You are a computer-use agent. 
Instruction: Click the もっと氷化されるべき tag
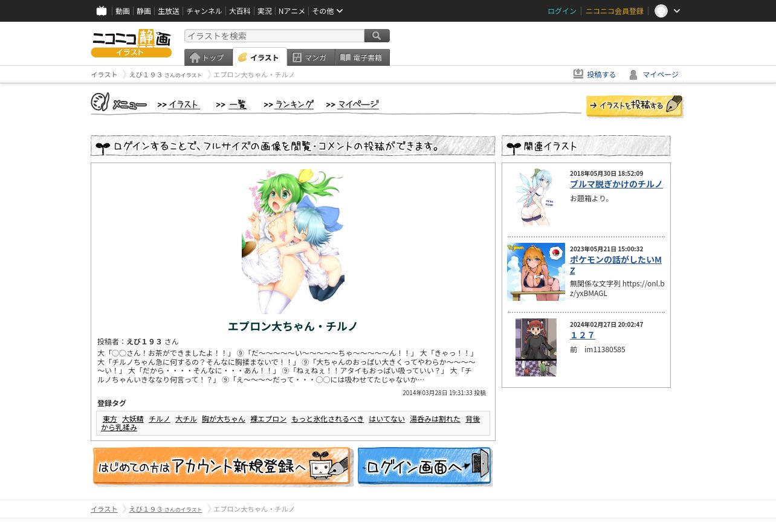coord(328,419)
